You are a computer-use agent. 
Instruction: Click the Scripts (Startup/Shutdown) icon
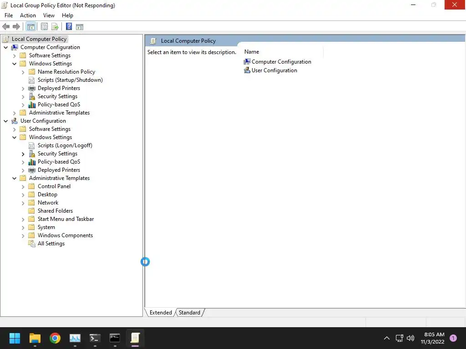pos(31,80)
